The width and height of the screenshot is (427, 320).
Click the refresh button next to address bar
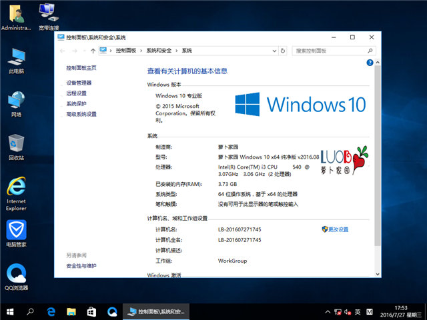[283, 51]
